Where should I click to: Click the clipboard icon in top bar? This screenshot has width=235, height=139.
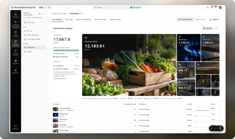[208, 7]
